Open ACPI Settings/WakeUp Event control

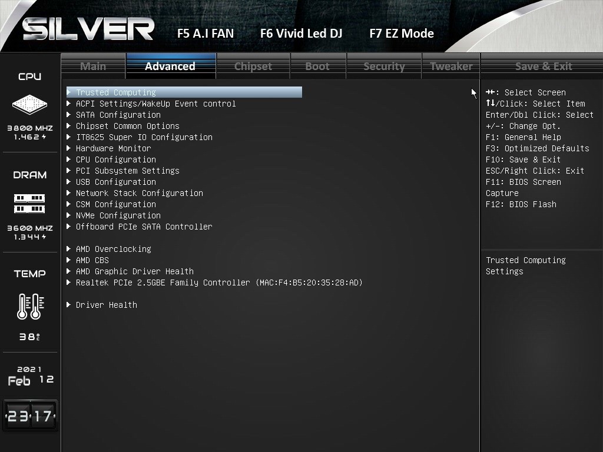tap(151, 104)
